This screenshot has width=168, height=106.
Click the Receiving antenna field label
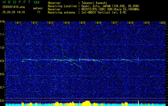pyautogui.click(x=61, y=12)
